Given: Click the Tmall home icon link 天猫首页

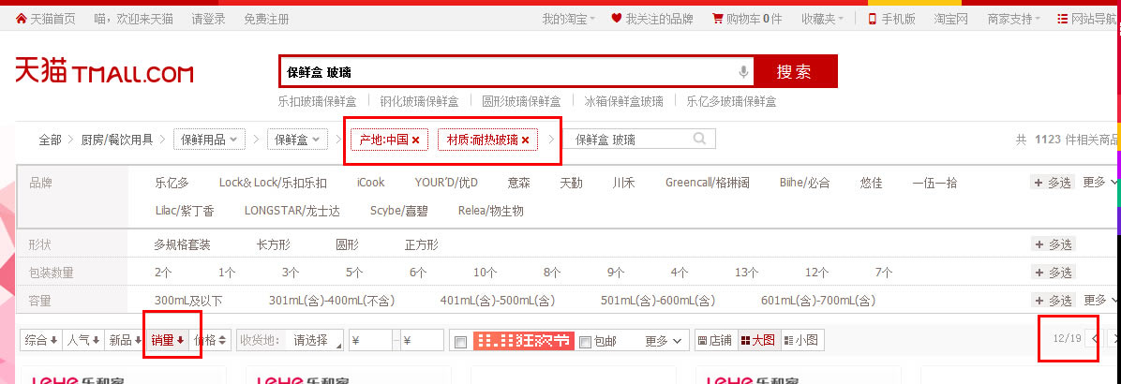Looking at the screenshot, I should (x=44, y=20).
